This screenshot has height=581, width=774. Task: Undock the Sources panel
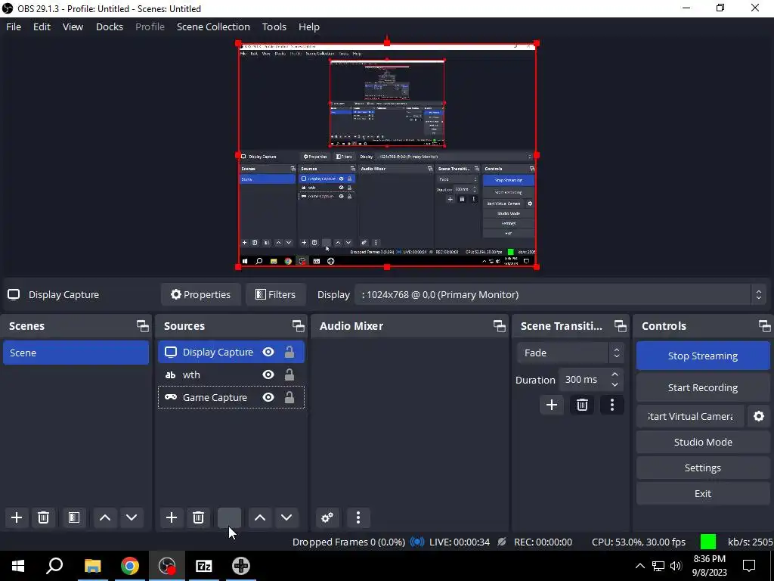point(298,325)
